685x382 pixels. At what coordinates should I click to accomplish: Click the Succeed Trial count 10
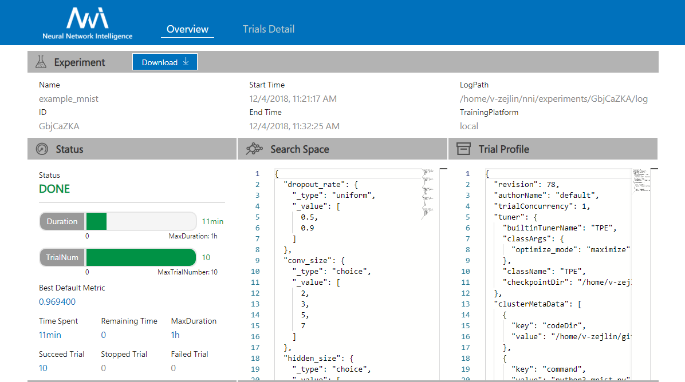[x=44, y=368]
